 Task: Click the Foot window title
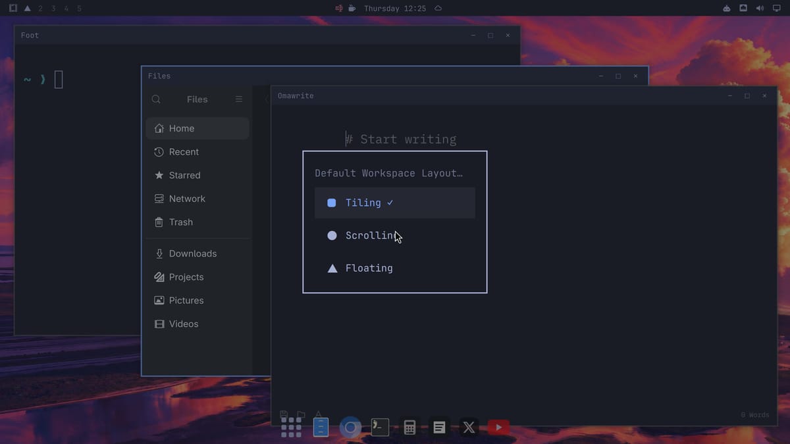click(30, 36)
